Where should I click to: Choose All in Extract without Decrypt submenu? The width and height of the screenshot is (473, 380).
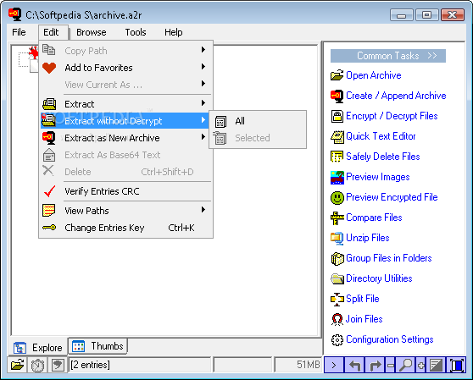pos(258,121)
